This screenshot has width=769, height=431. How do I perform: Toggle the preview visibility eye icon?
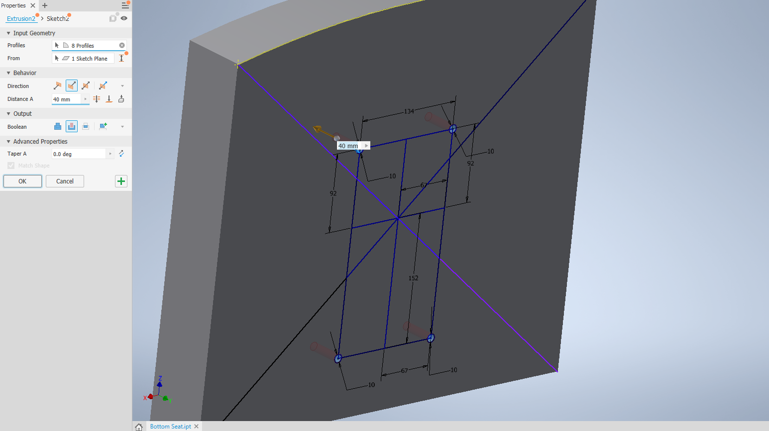click(123, 18)
